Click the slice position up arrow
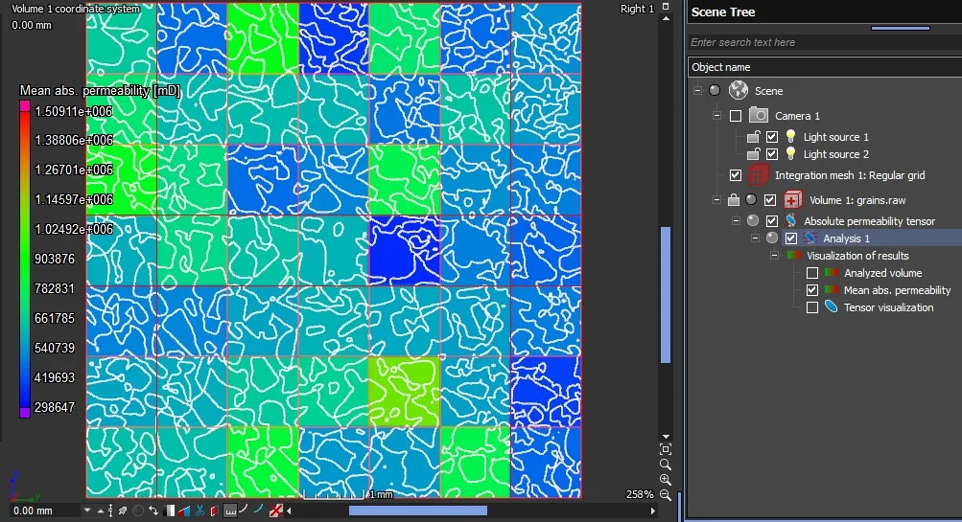962x522 pixels. pyautogui.click(x=101, y=511)
